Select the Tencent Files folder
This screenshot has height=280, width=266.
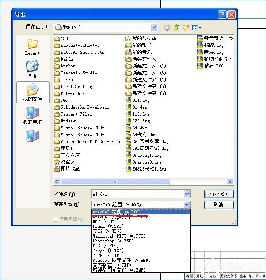(73, 114)
